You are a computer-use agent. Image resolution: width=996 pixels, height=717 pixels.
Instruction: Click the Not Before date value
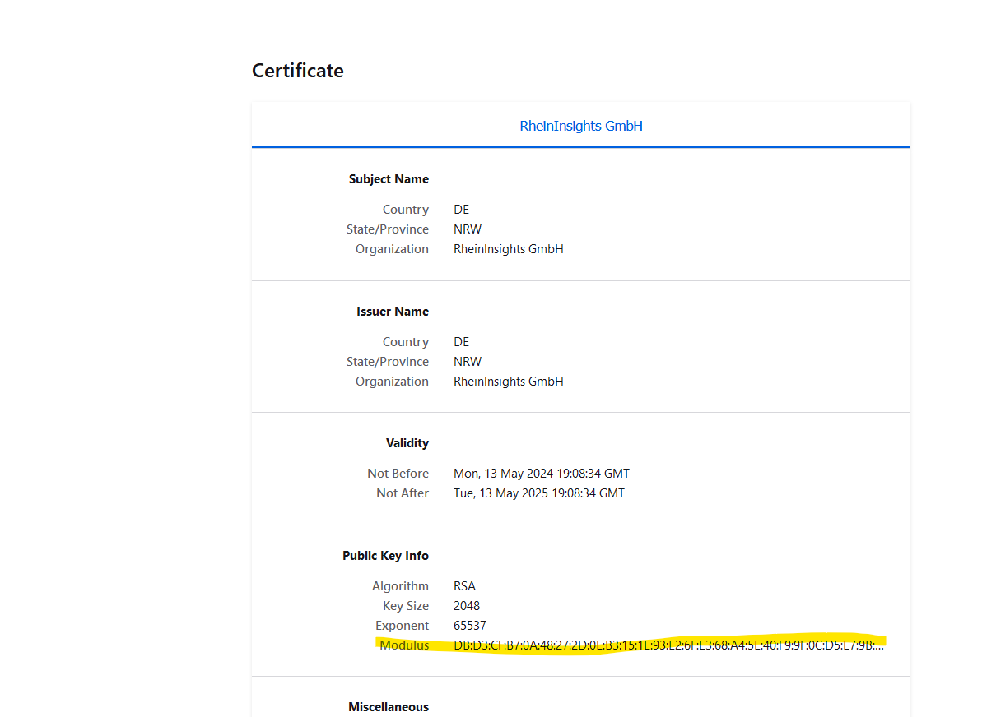tap(541, 474)
